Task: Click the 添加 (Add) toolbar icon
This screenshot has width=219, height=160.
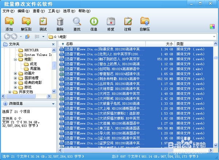Action: 9,24
